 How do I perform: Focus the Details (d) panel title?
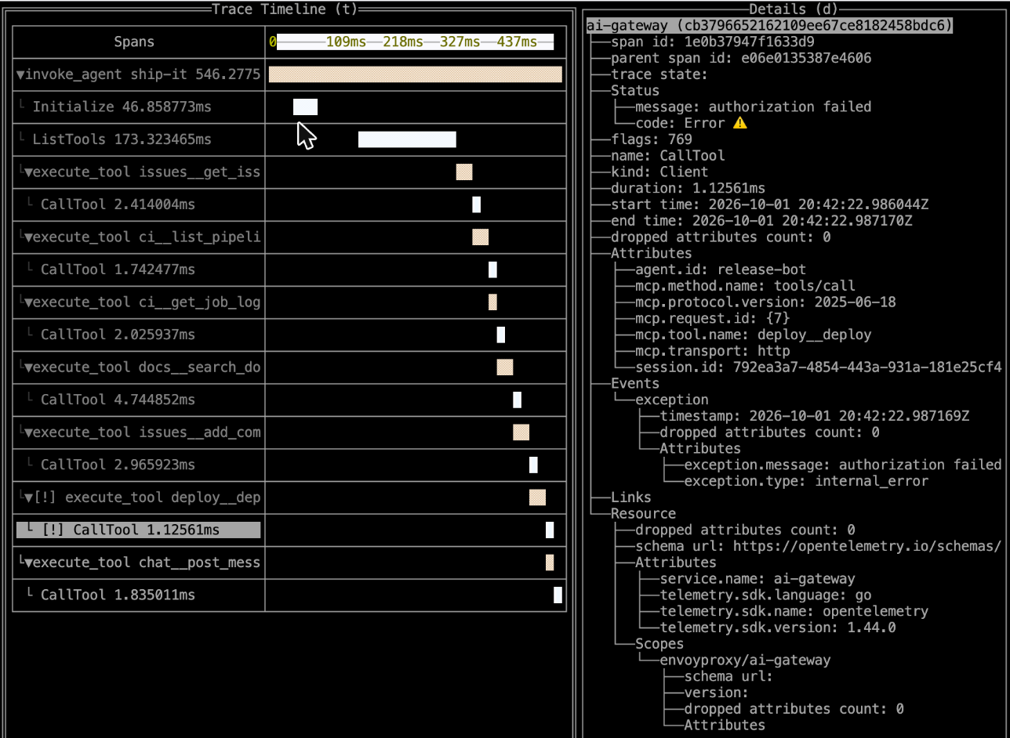click(x=794, y=9)
